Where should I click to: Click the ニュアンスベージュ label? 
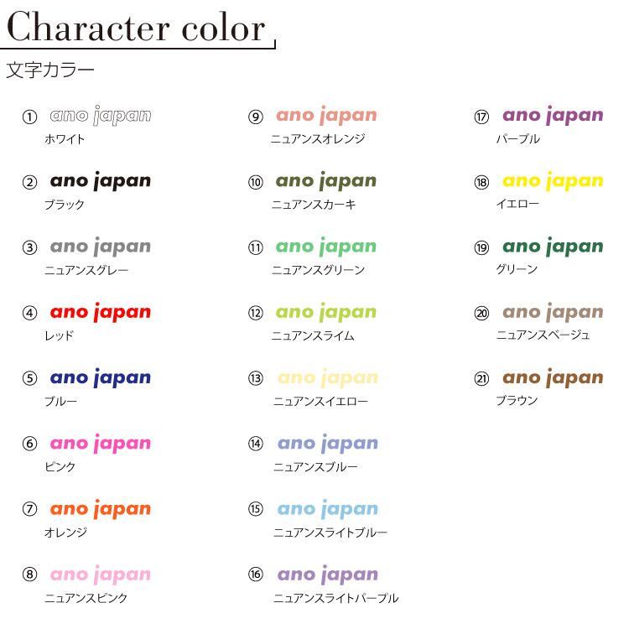543,335
